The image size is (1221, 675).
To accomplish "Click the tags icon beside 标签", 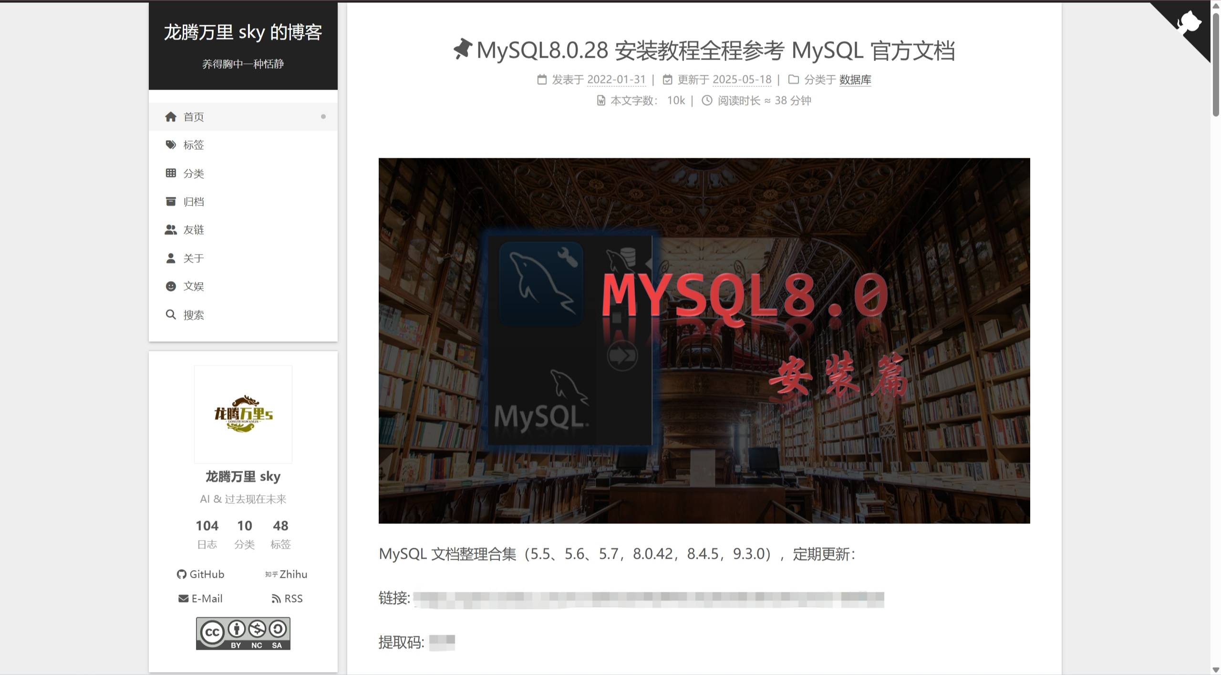I will 171,145.
